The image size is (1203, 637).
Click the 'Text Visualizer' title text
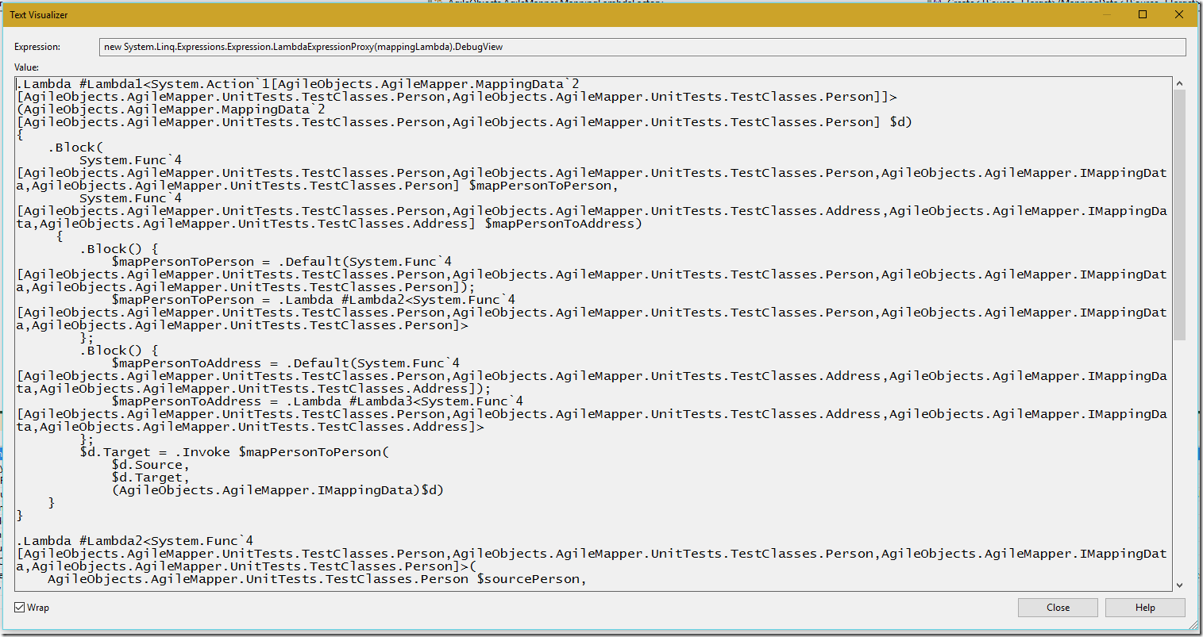39,14
